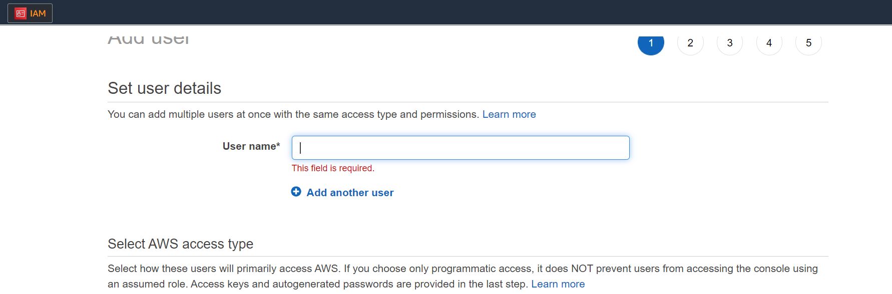The image size is (892, 294).
Task: Select the step 3 progress circle
Action: pyautogui.click(x=730, y=43)
